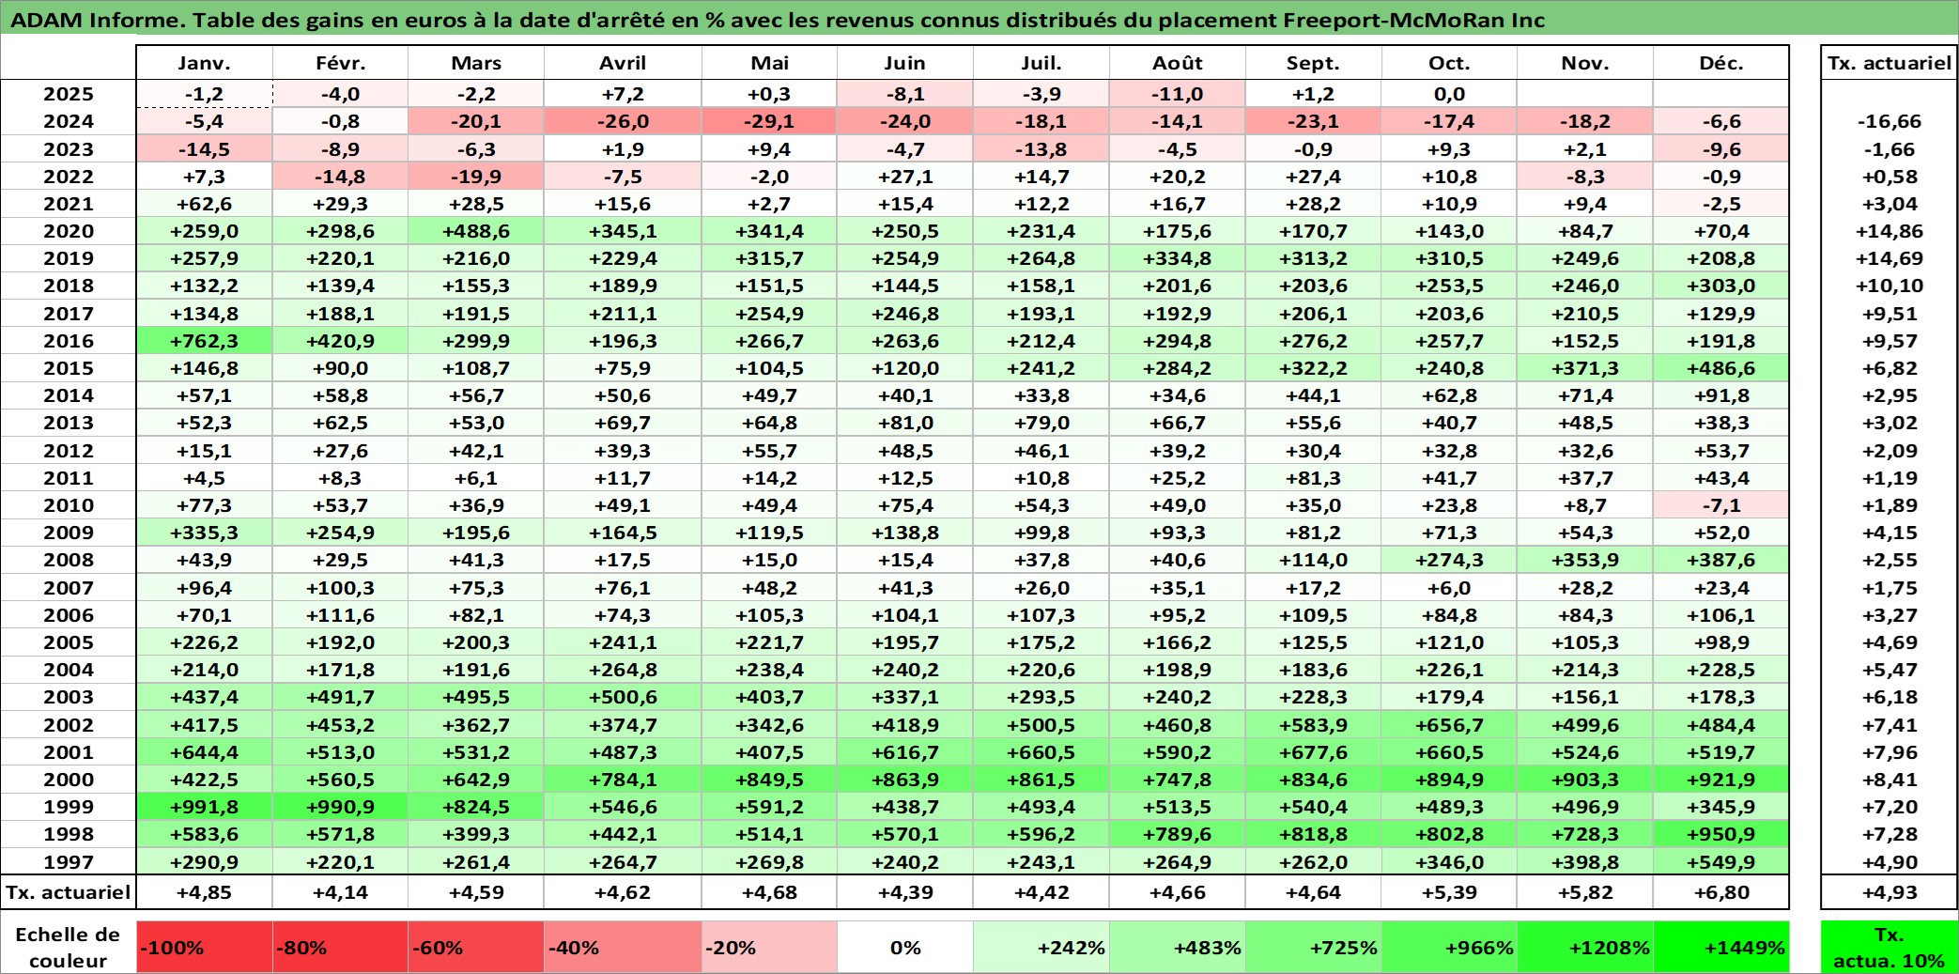This screenshot has width=1959, height=974.
Task: Click the 2025 row label
Action: tap(69, 94)
